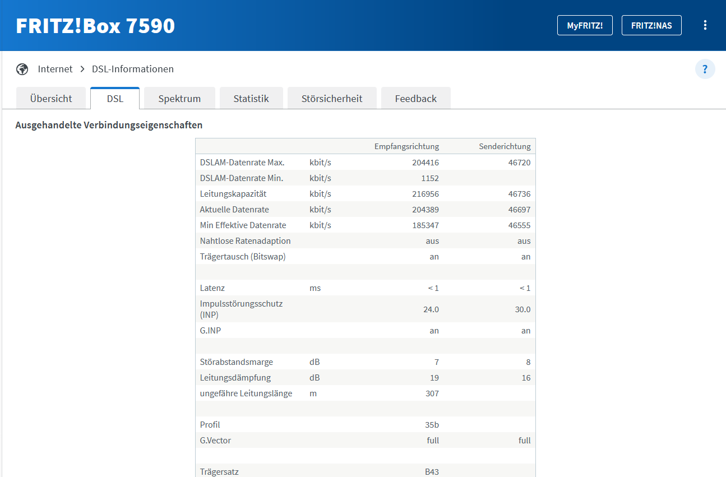Select the Störabstandsmarge label

tap(237, 362)
